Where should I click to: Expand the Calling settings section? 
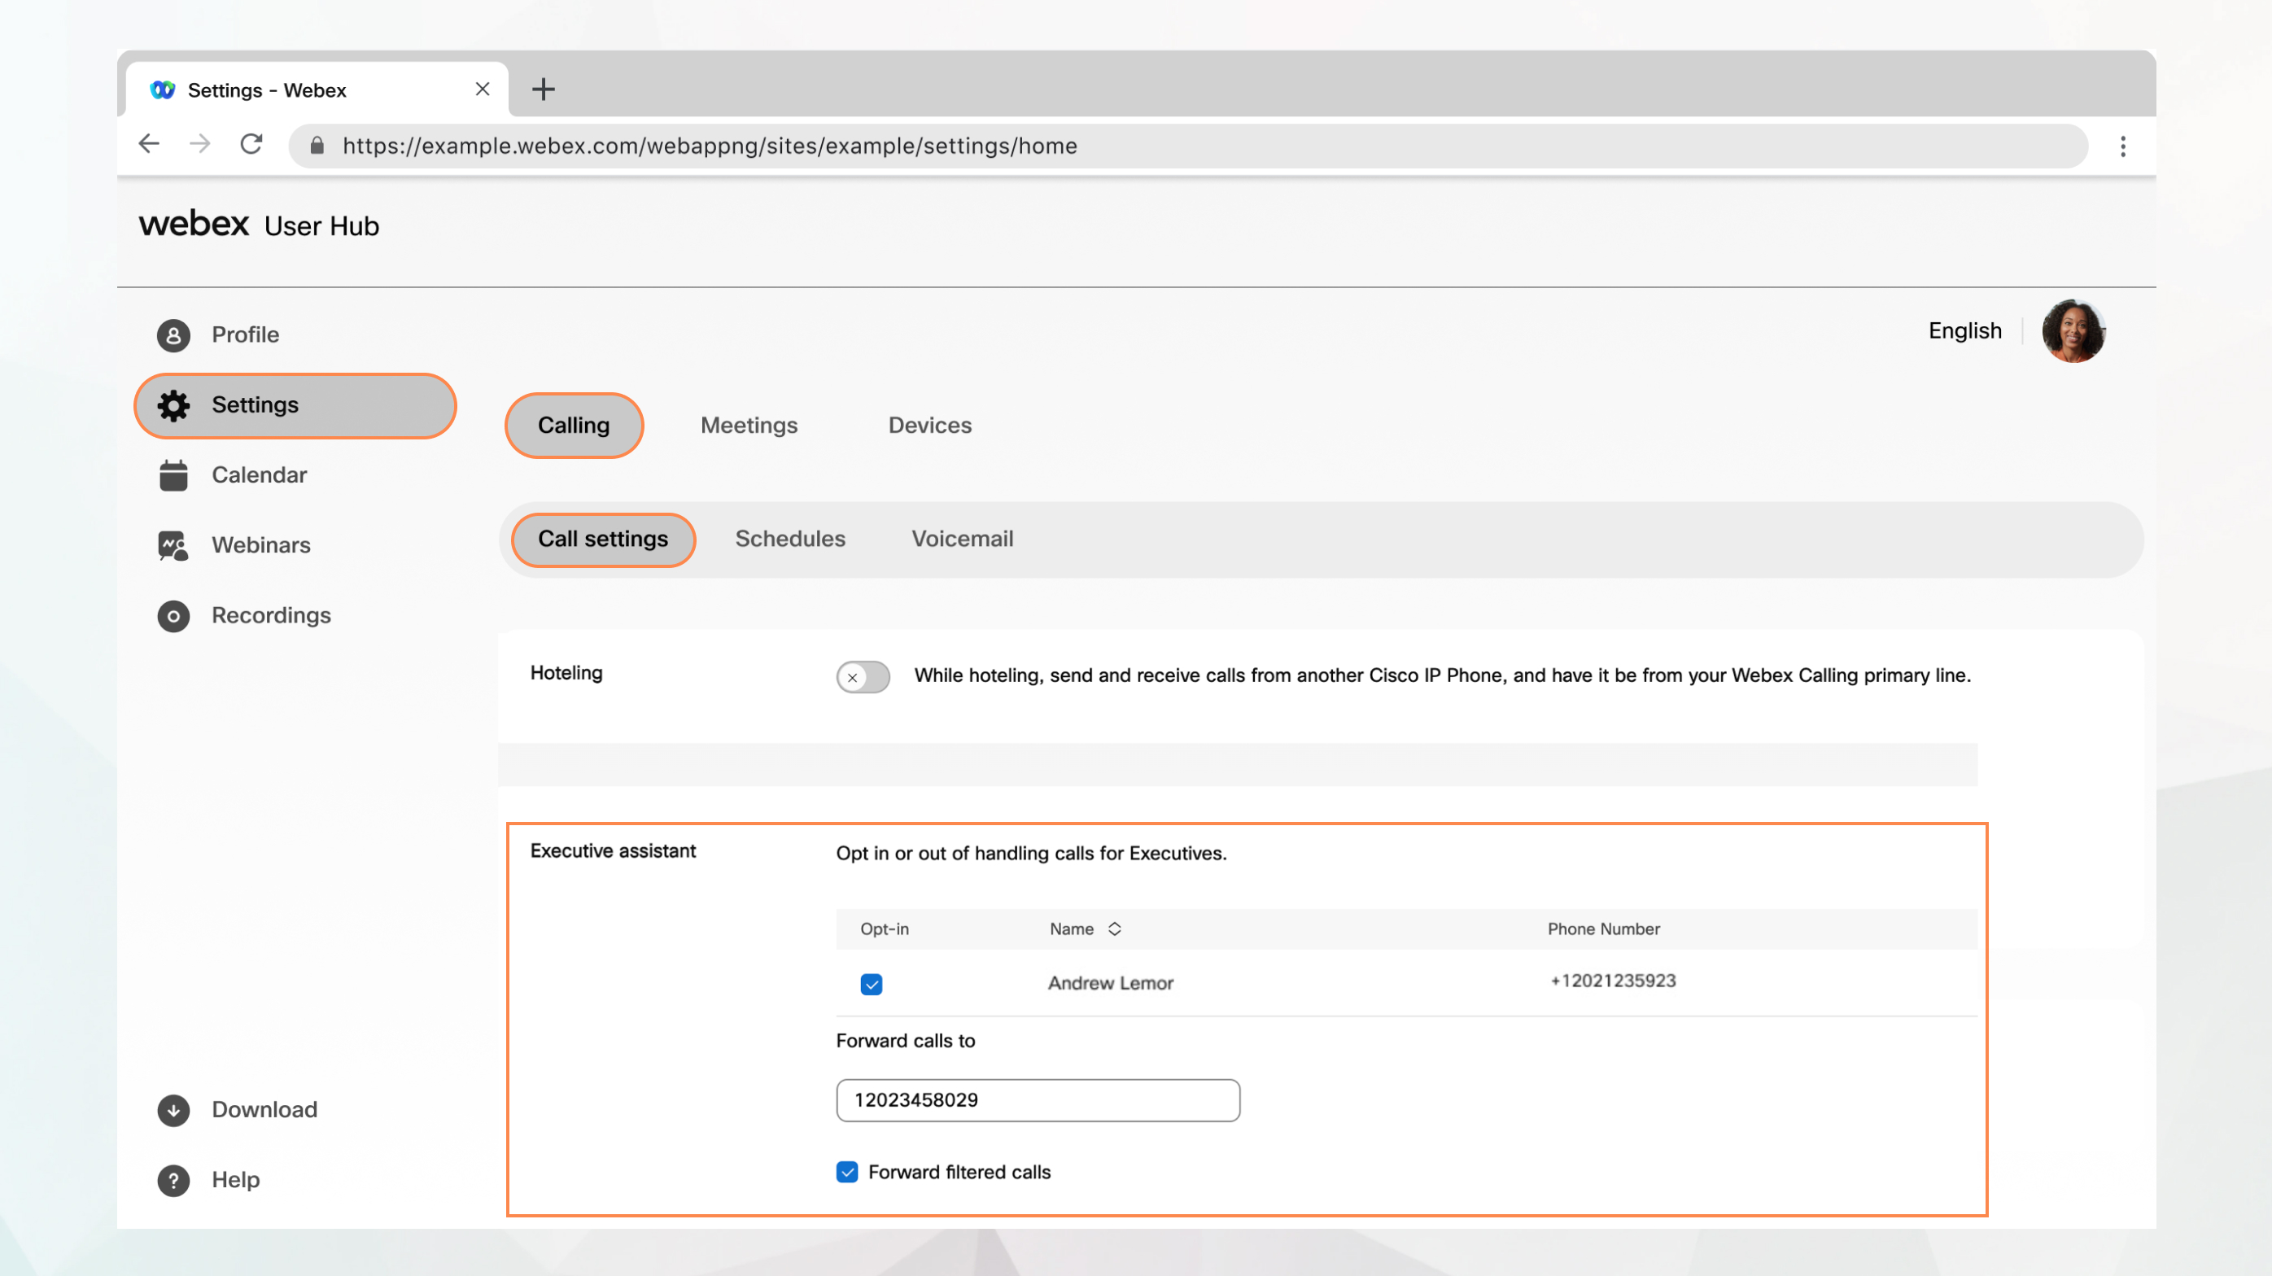pyautogui.click(x=573, y=424)
